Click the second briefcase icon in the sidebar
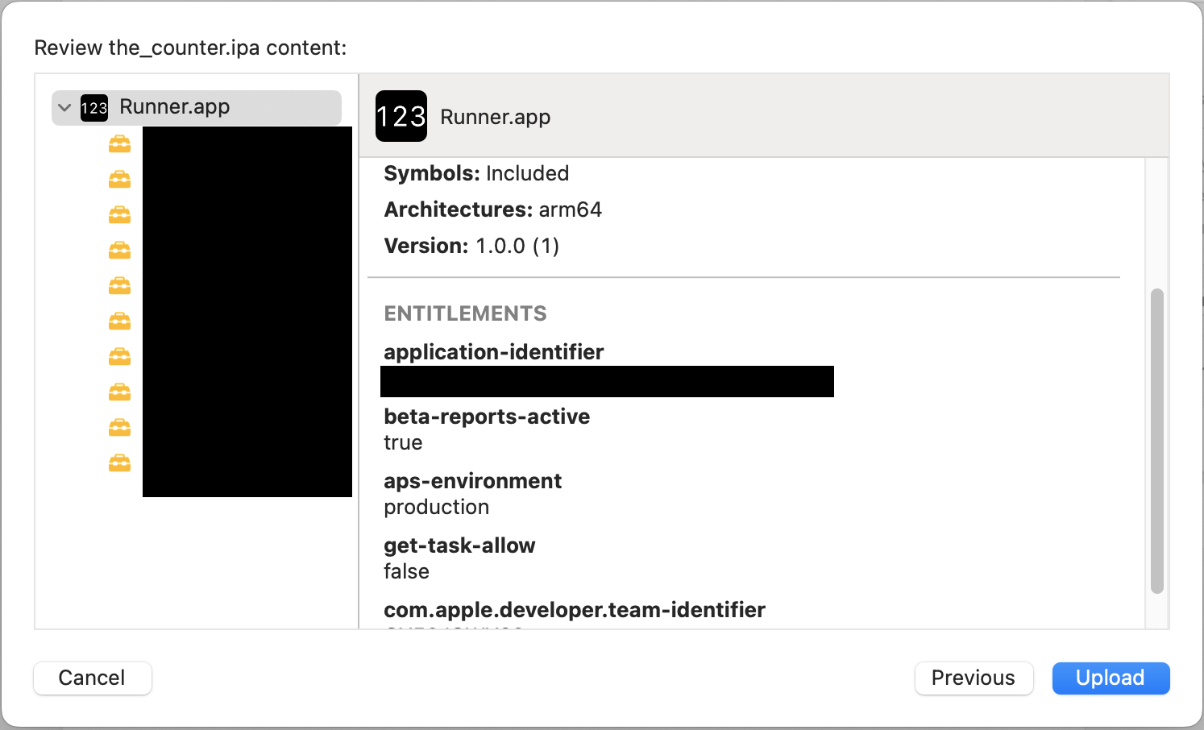1204x730 pixels. tap(119, 179)
